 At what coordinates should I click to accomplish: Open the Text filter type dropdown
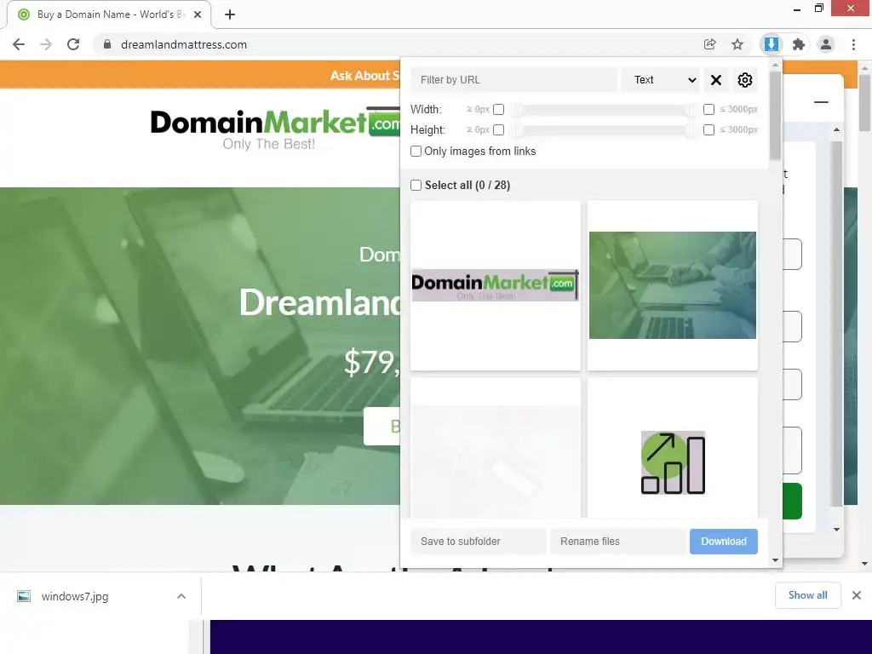pyautogui.click(x=661, y=80)
